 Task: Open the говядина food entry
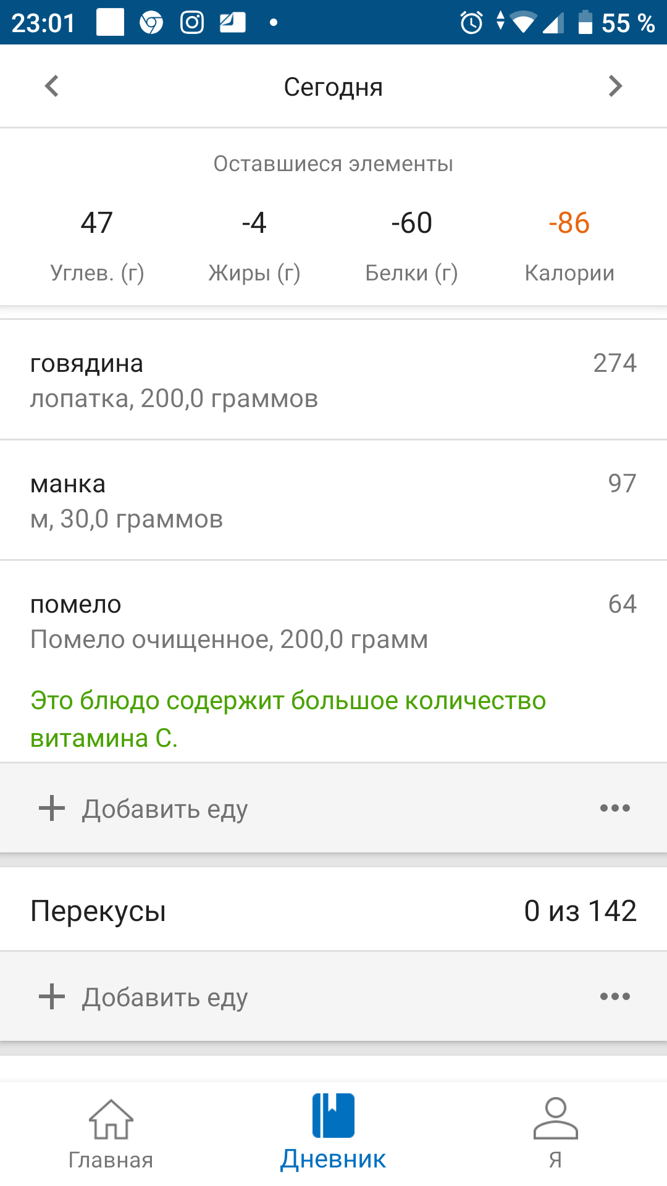tap(333, 380)
